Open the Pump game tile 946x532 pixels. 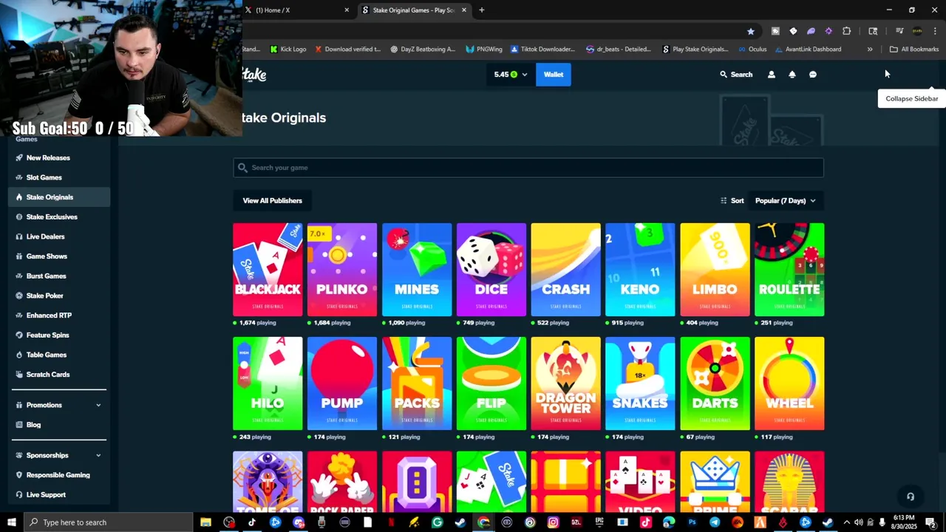pyautogui.click(x=342, y=383)
